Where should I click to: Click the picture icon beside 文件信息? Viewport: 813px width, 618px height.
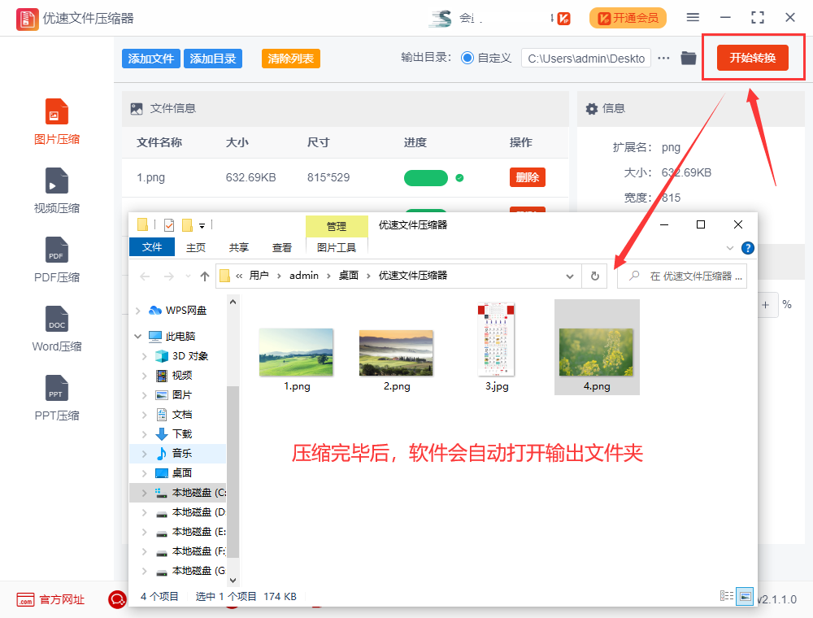[137, 108]
